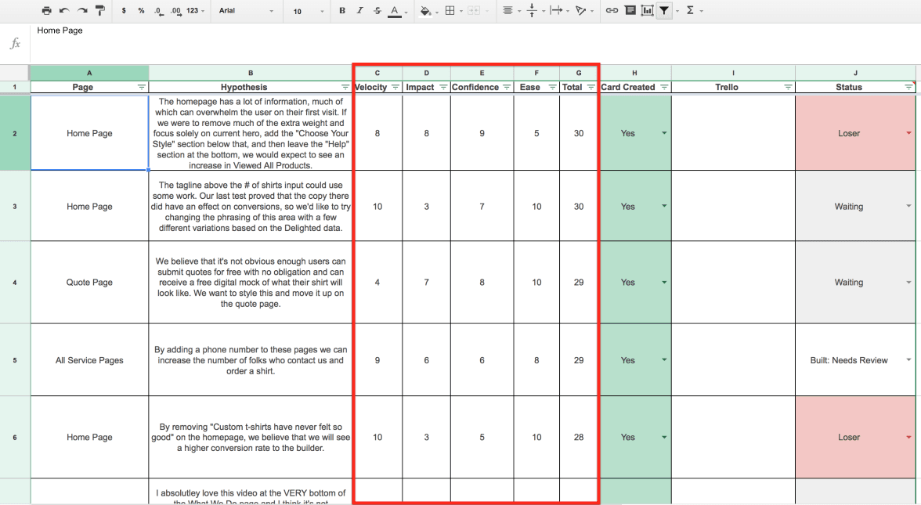Format selection as percent
Viewport: 921px width, 505px height.
pyautogui.click(x=140, y=11)
